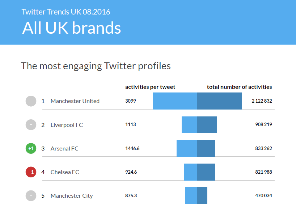This screenshot has height=210, width=296.
Task: Click Arsenal FC's light blue activities-per-tweet bar
Action: tap(187, 148)
